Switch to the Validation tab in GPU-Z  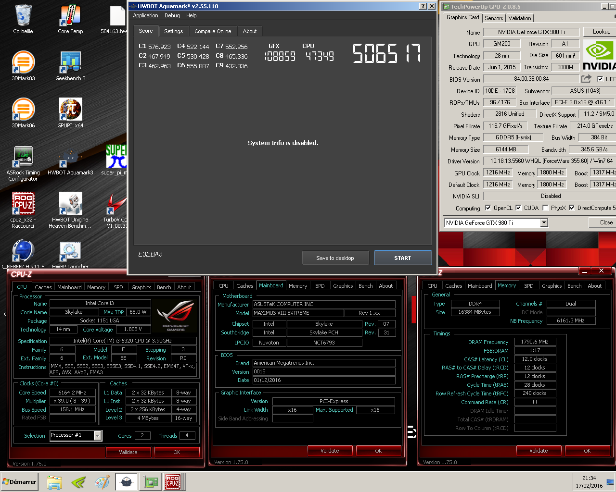[520, 18]
